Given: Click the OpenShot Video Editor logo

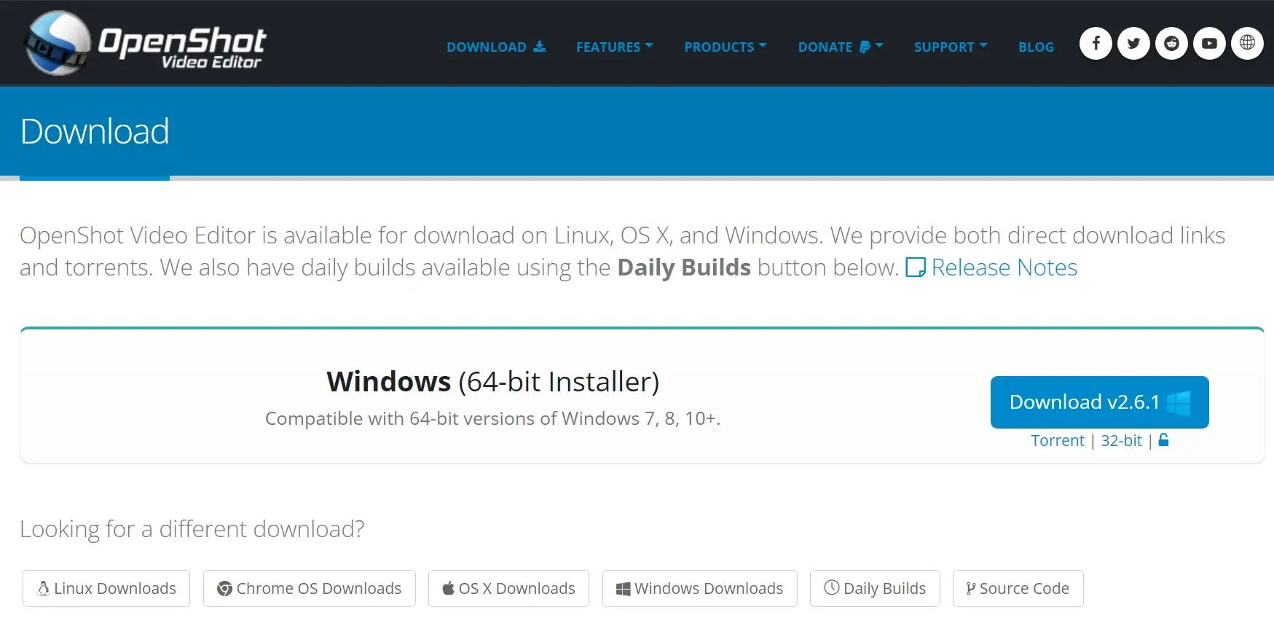Looking at the screenshot, I should (146, 43).
